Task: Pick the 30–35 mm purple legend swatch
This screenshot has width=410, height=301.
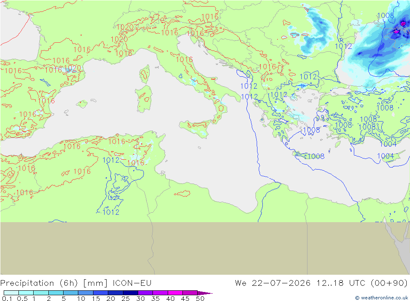Action: click(145, 293)
